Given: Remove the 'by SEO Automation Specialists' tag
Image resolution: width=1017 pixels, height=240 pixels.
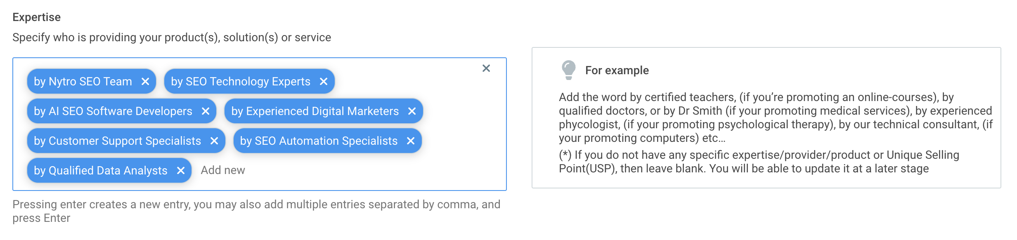Looking at the screenshot, I should 411,141.
